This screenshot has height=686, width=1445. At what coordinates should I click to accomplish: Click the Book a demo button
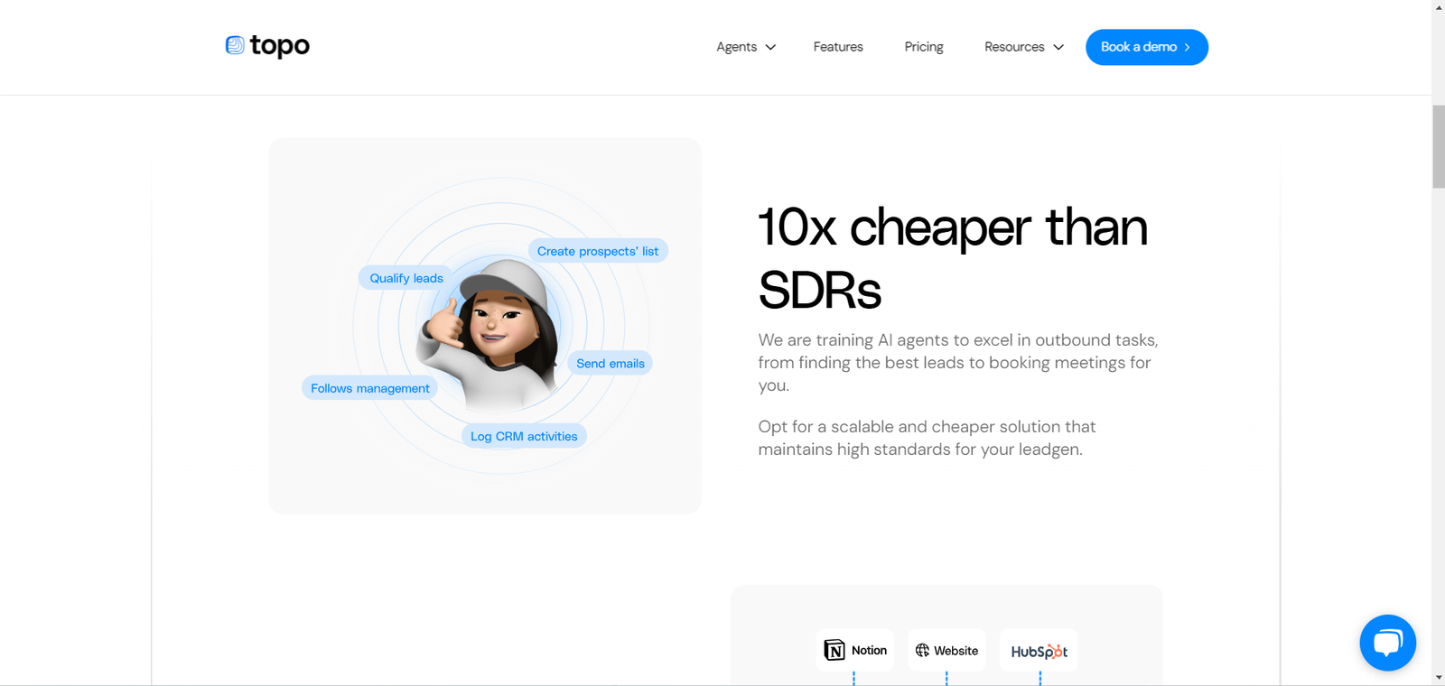point(1147,47)
